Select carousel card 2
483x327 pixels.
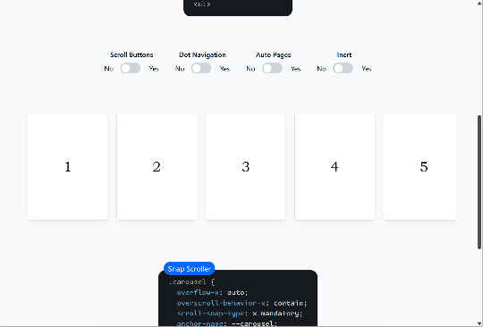pyautogui.click(x=157, y=167)
